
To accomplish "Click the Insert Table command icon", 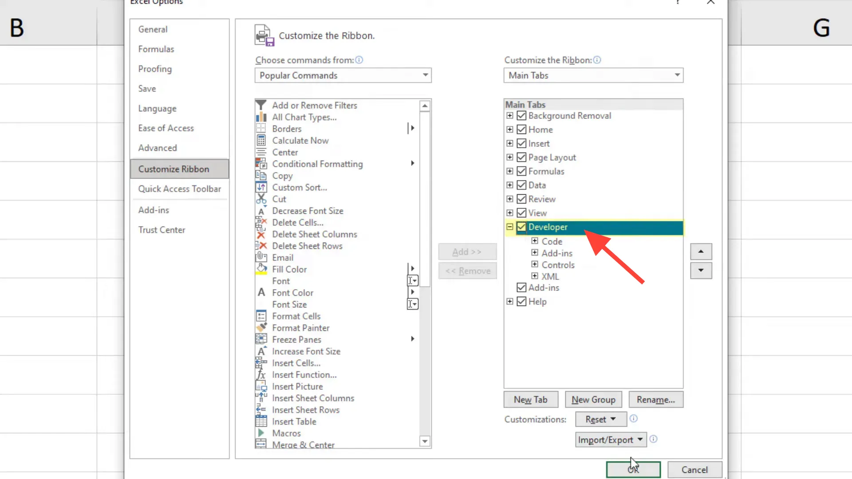I will [261, 421].
